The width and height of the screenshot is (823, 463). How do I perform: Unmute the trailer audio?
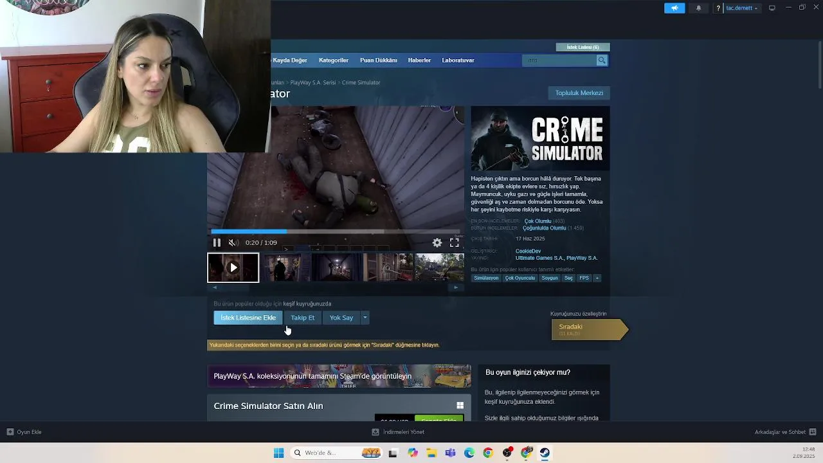point(233,243)
